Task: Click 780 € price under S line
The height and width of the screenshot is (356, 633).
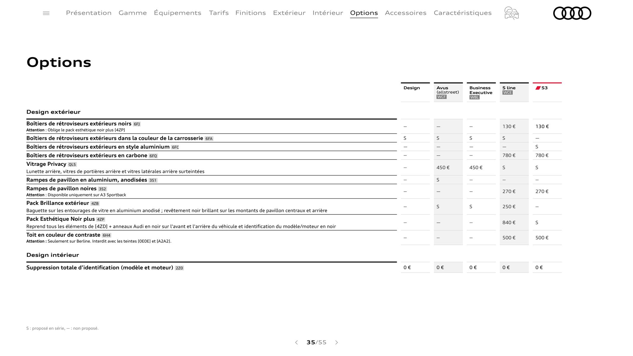Action: (x=509, y=155)
